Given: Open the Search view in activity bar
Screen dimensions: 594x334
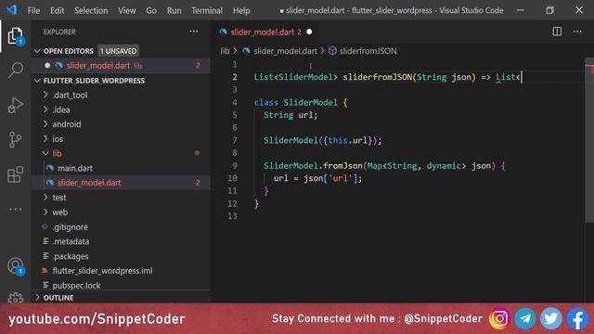Looking at the screenshot, I should coord(15,71).
